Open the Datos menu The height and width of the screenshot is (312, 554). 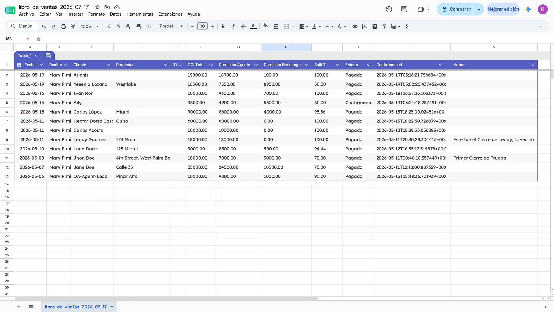(115, 14)
